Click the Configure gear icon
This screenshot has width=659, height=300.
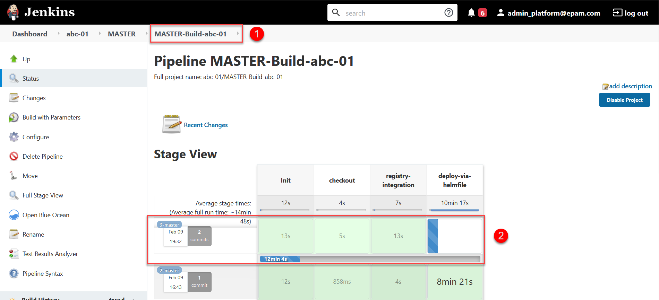click(14, 137)
